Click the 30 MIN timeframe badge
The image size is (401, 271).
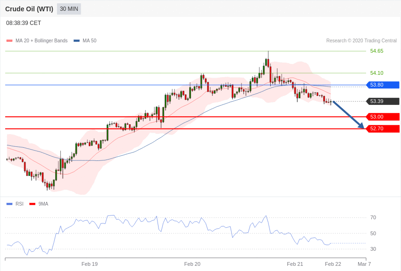pyautogui.click(x=69, y=9)
